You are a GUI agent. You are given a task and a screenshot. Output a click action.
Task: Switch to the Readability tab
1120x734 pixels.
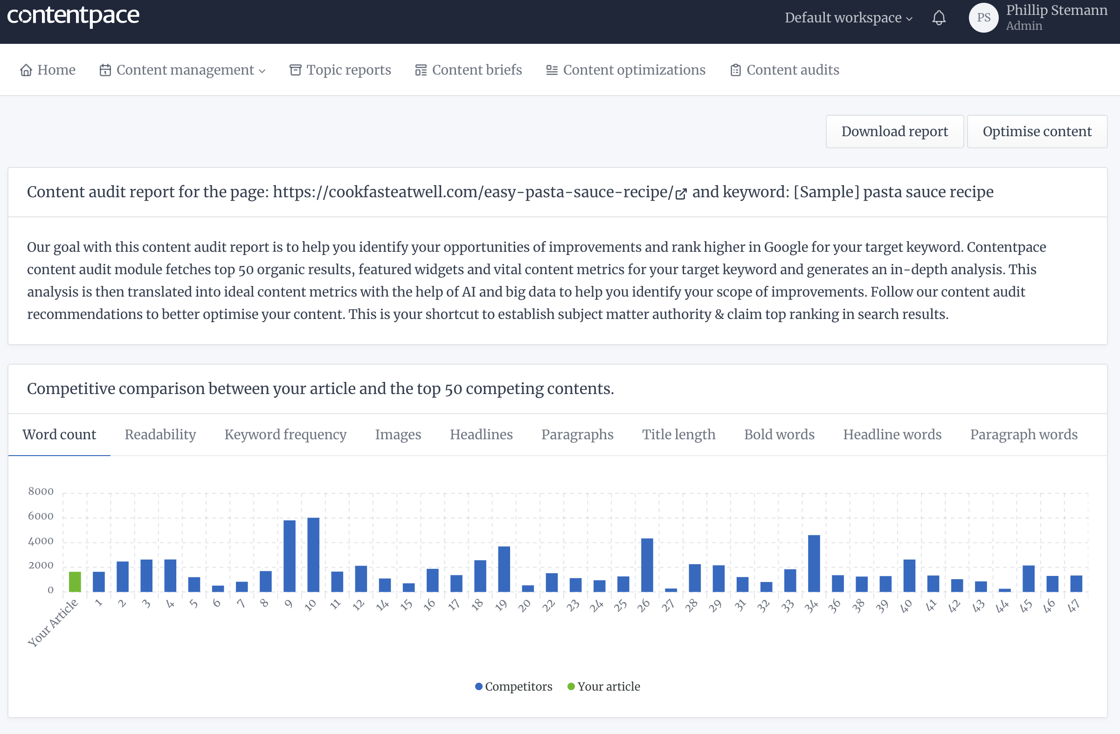[159, 434]
